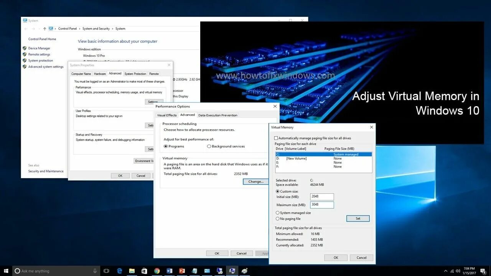Close the Performance Options dialog
This screenshot has width=491, height=276.
(275, 106)
